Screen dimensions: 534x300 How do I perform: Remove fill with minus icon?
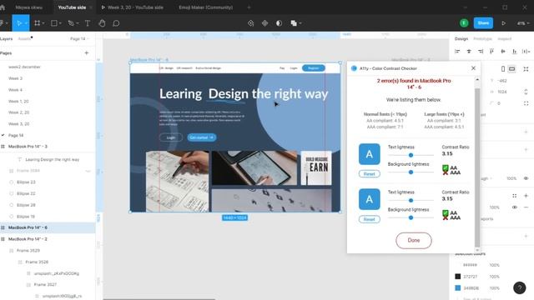526,207
